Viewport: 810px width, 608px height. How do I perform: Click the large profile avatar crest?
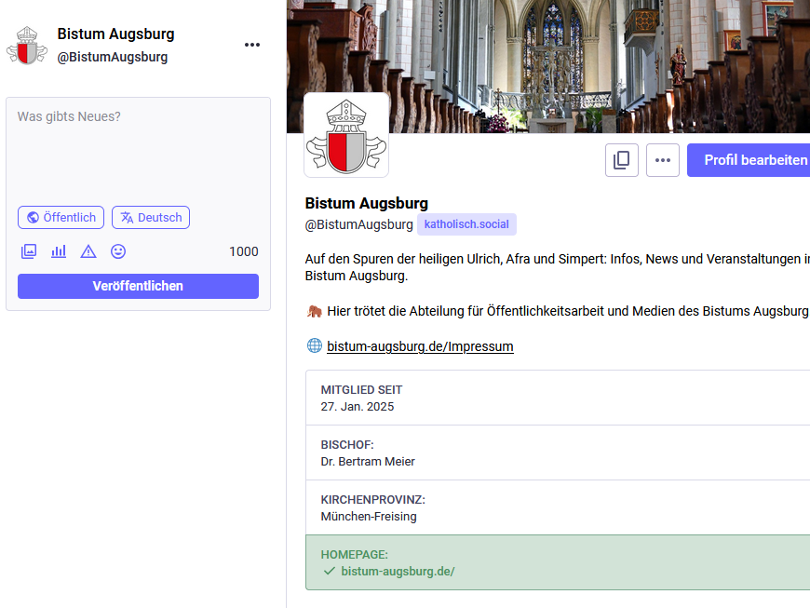point(346,135)
